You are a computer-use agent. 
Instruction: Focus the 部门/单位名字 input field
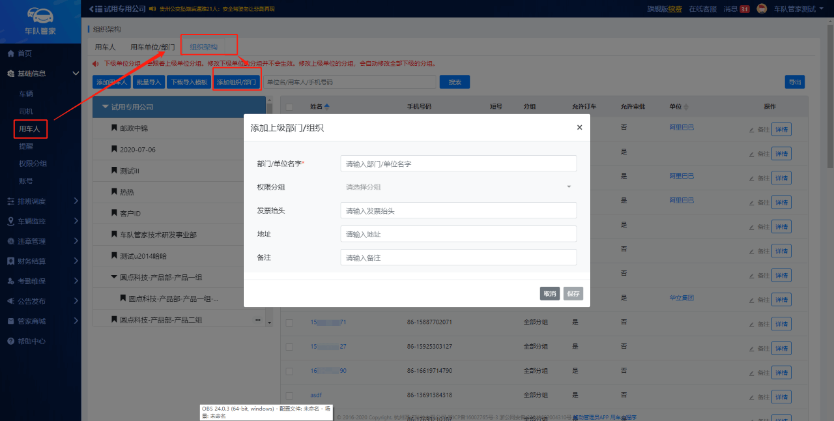coord(458,164)
